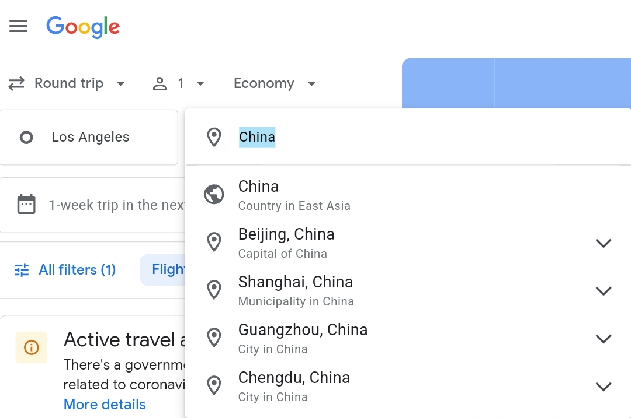Expand Chengdu, China airport options
Screen dimensions: 631x418
pyautogui.click(x=604, y=387)
